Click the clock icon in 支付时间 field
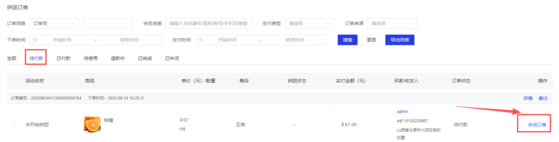The image size is (559, 142). point(200,40)
